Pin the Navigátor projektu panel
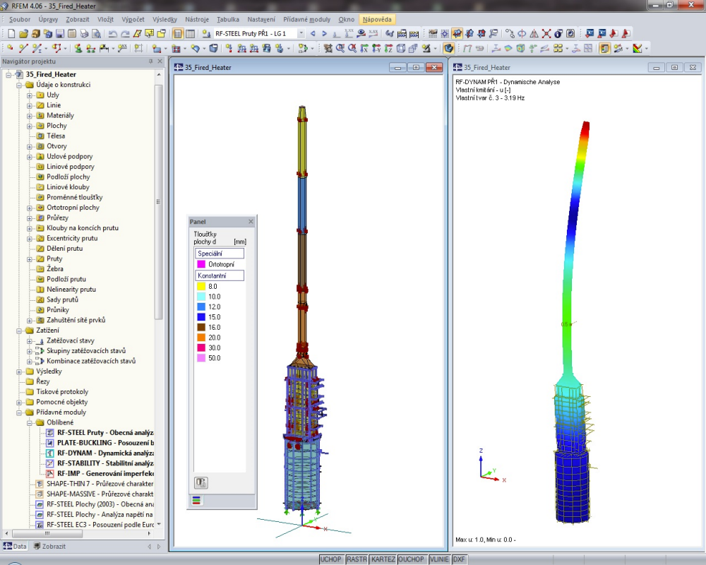Screen dimensions: 706x565 tap(150, 61)
